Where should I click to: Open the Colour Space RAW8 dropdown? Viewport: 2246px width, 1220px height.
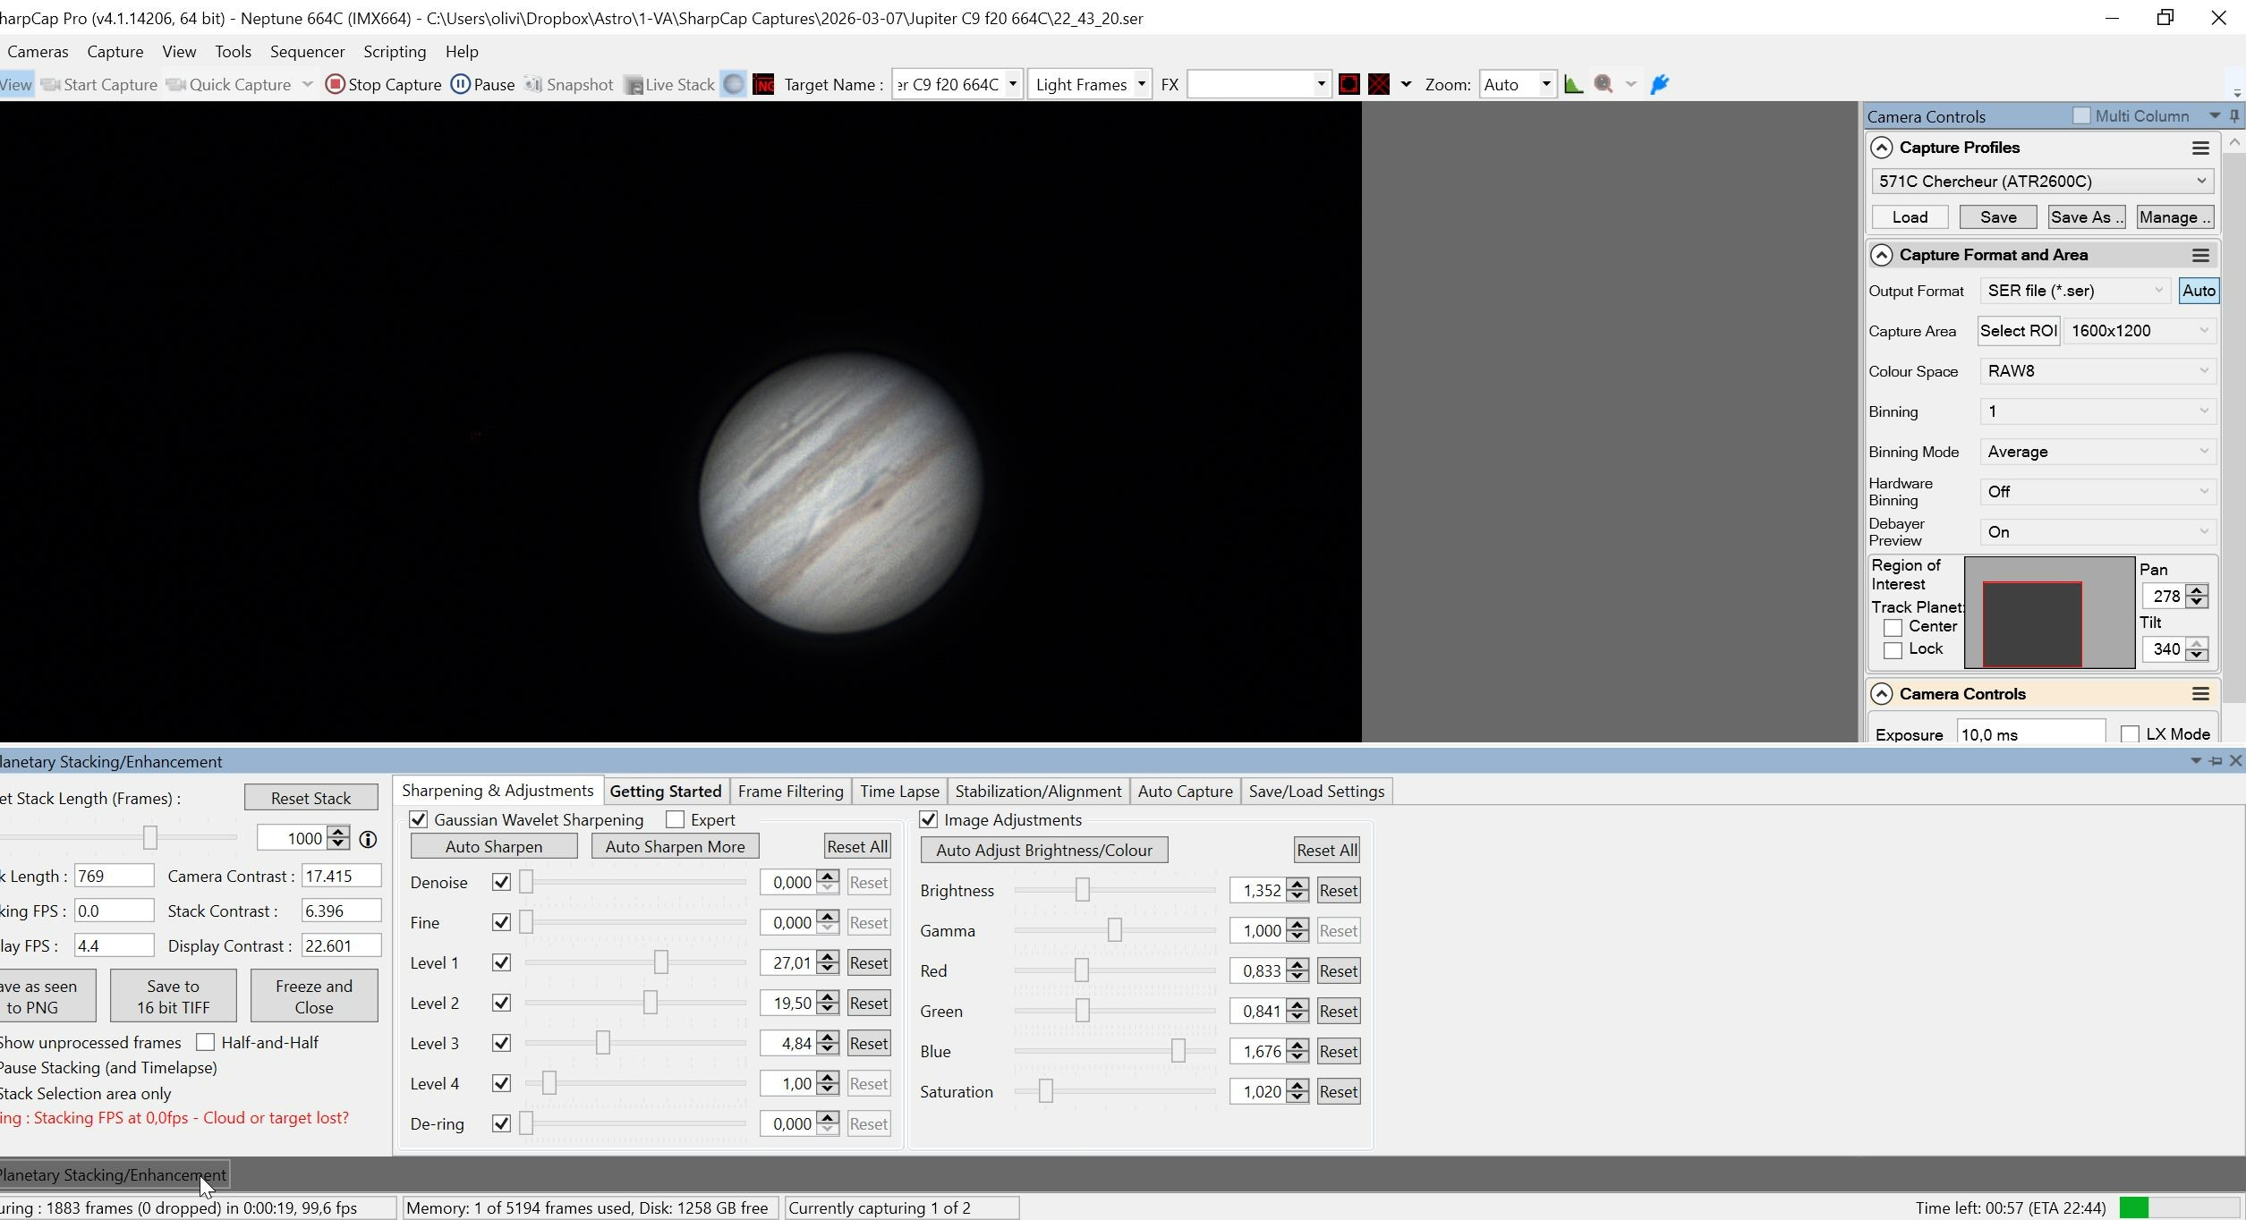pyautogui.click(x=2097, y=370)
